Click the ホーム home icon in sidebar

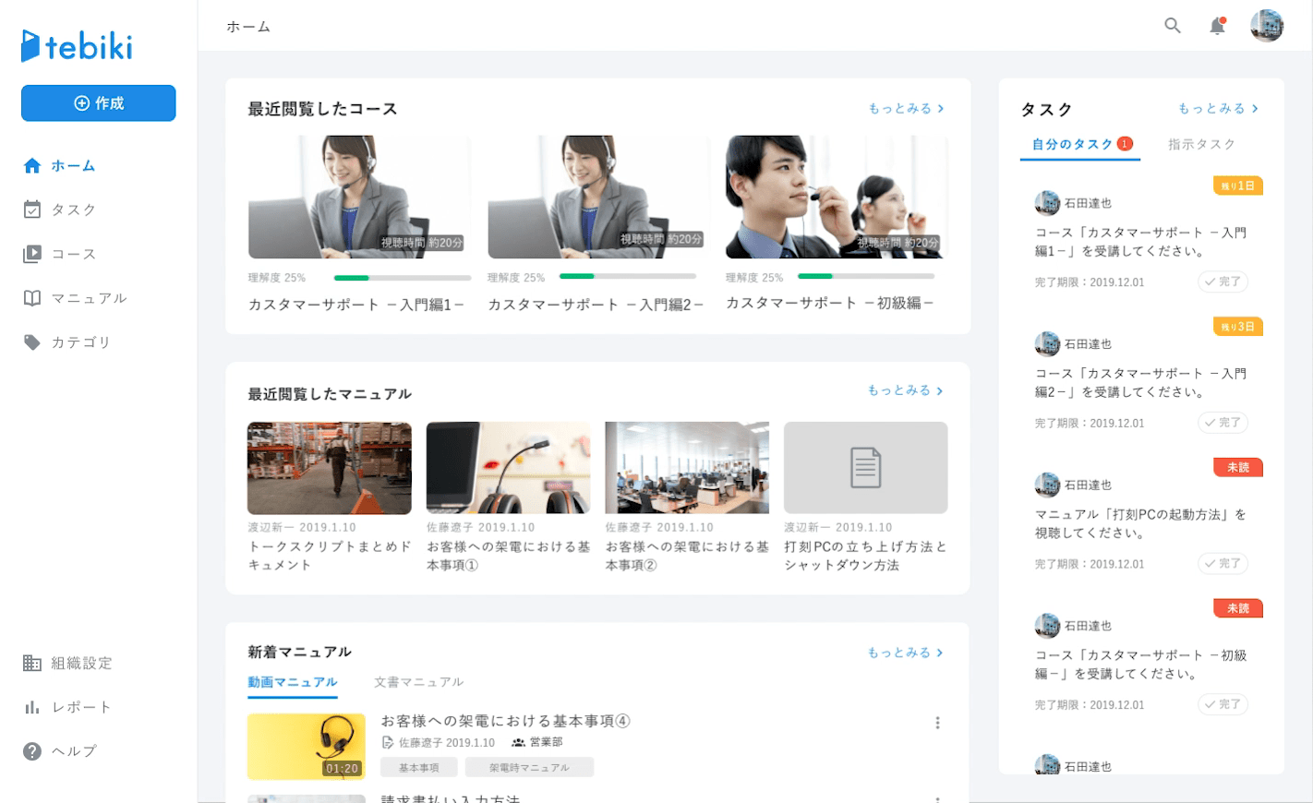point(32,165)
